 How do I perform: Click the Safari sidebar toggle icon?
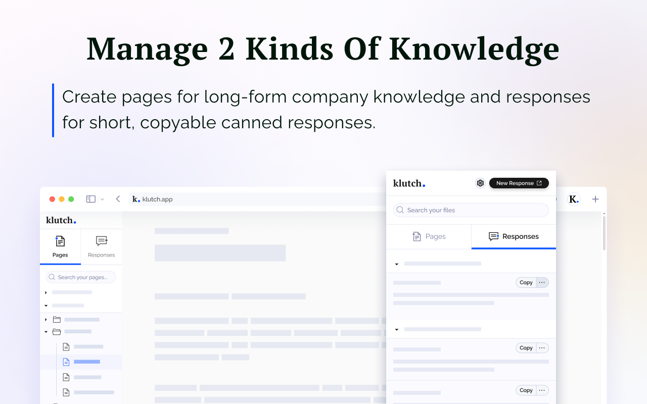pyautogui.click(x=89, y=199)
